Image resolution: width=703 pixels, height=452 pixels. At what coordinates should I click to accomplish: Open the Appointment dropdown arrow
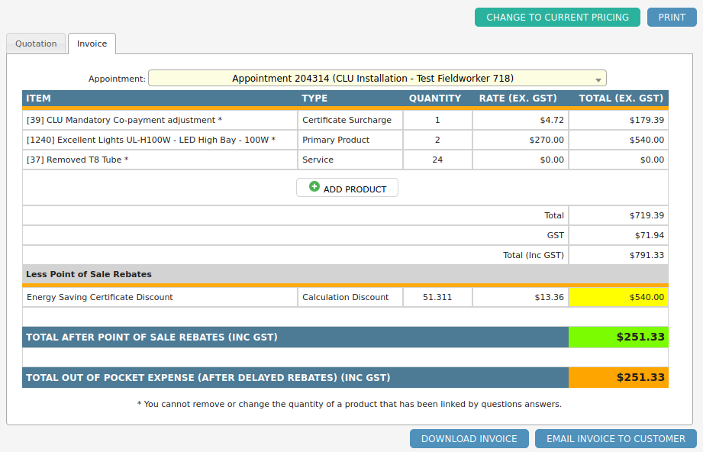coord(598,79)
